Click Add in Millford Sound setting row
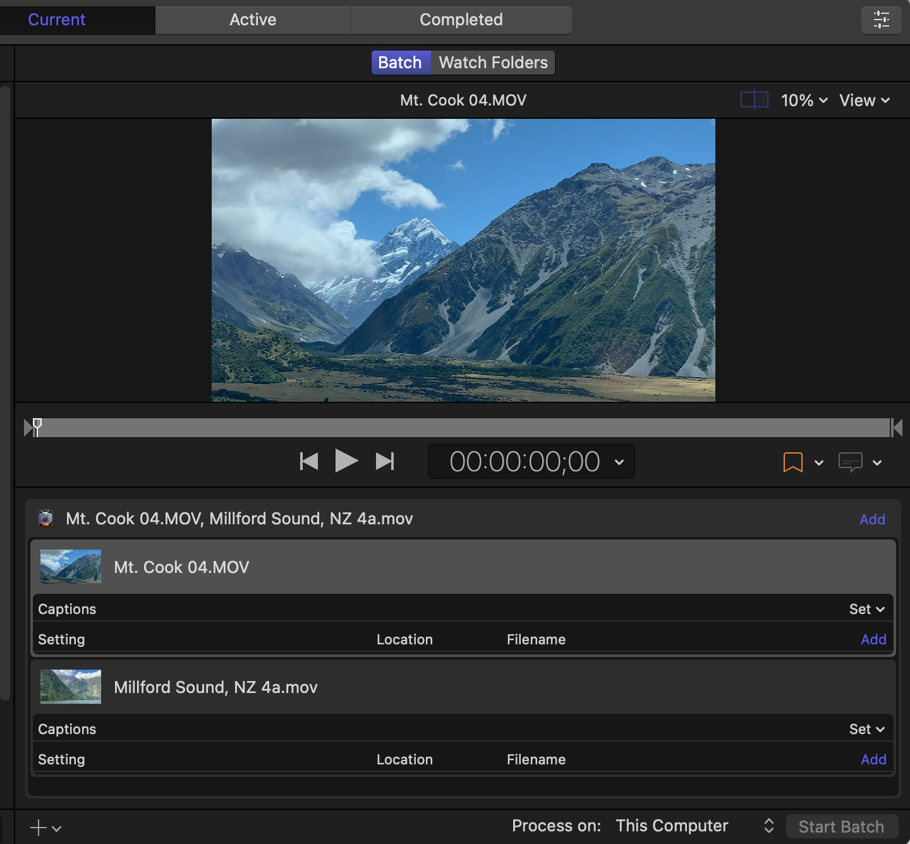Image resolution: width=910 pixels, height=844 pixels. (873, 759)
